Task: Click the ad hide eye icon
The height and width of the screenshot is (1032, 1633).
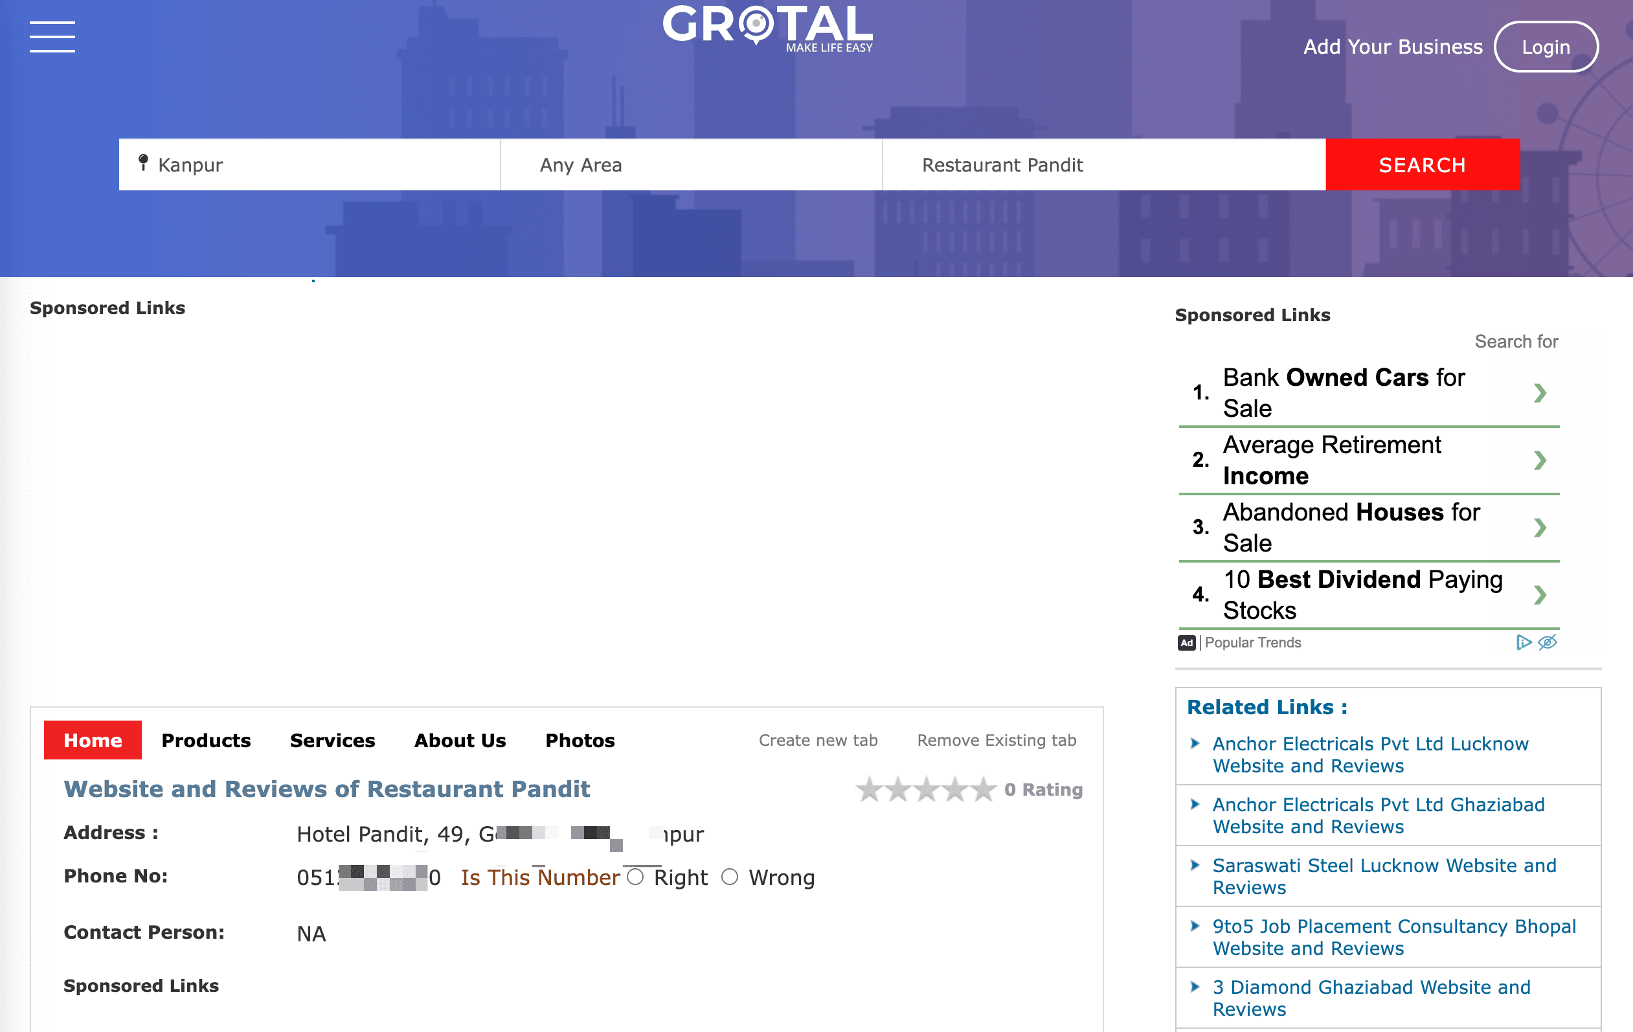Action: pyautogui.click(x=1548, y=642)
